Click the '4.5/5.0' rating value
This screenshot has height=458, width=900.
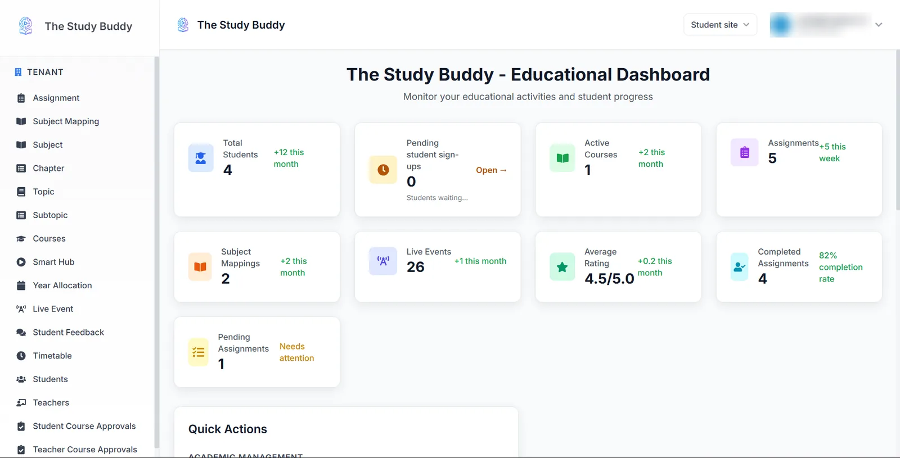click(609, 279)
